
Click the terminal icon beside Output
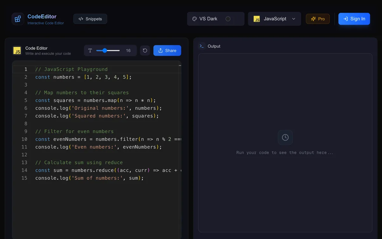click(x=202, y=46)
